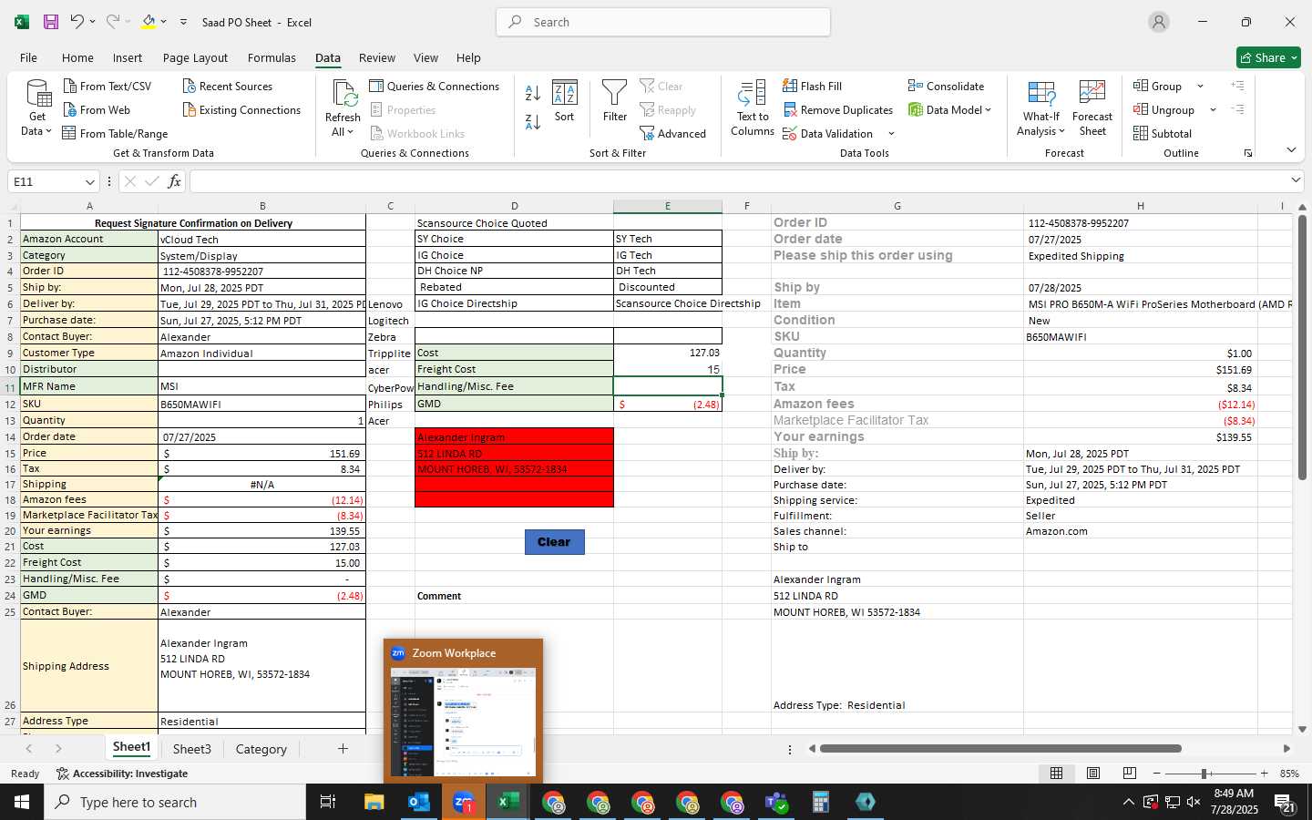1312x820 pixels.
Task: Import From Text/CSV
Action: click(107, 87)
